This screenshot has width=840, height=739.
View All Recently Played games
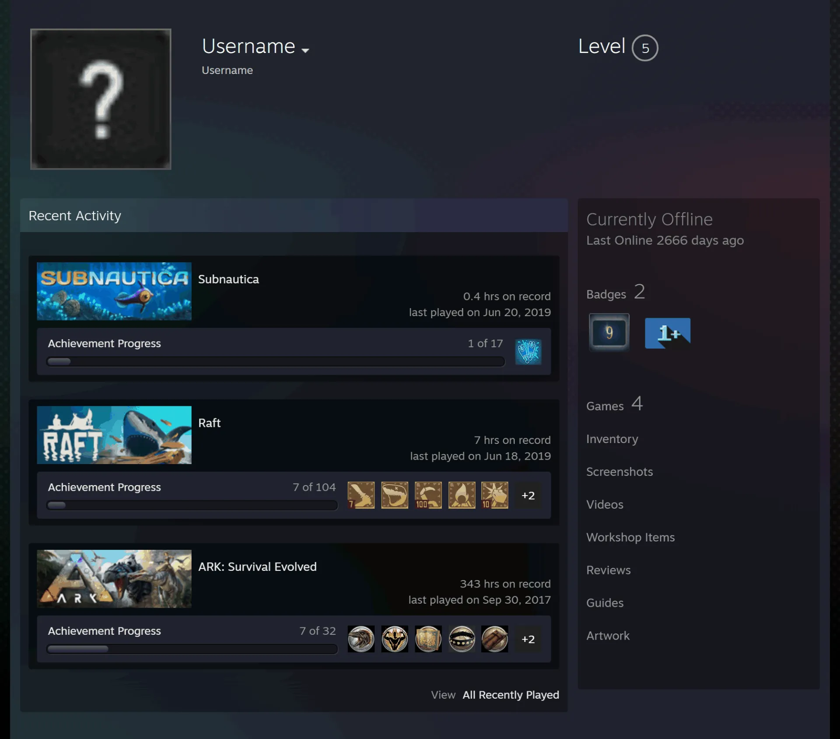coord(511,695)
